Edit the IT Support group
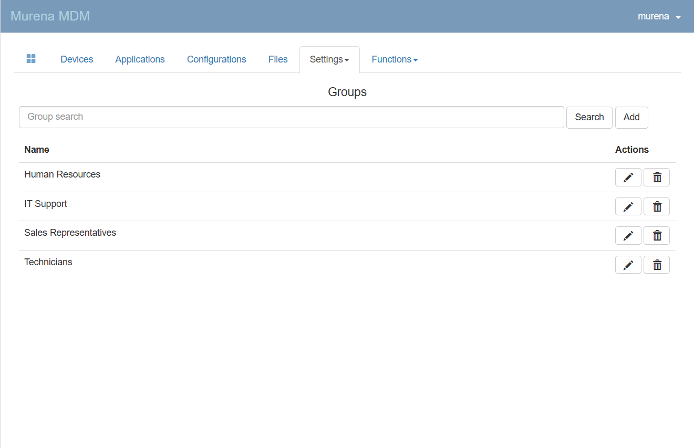 pos(628,206)
